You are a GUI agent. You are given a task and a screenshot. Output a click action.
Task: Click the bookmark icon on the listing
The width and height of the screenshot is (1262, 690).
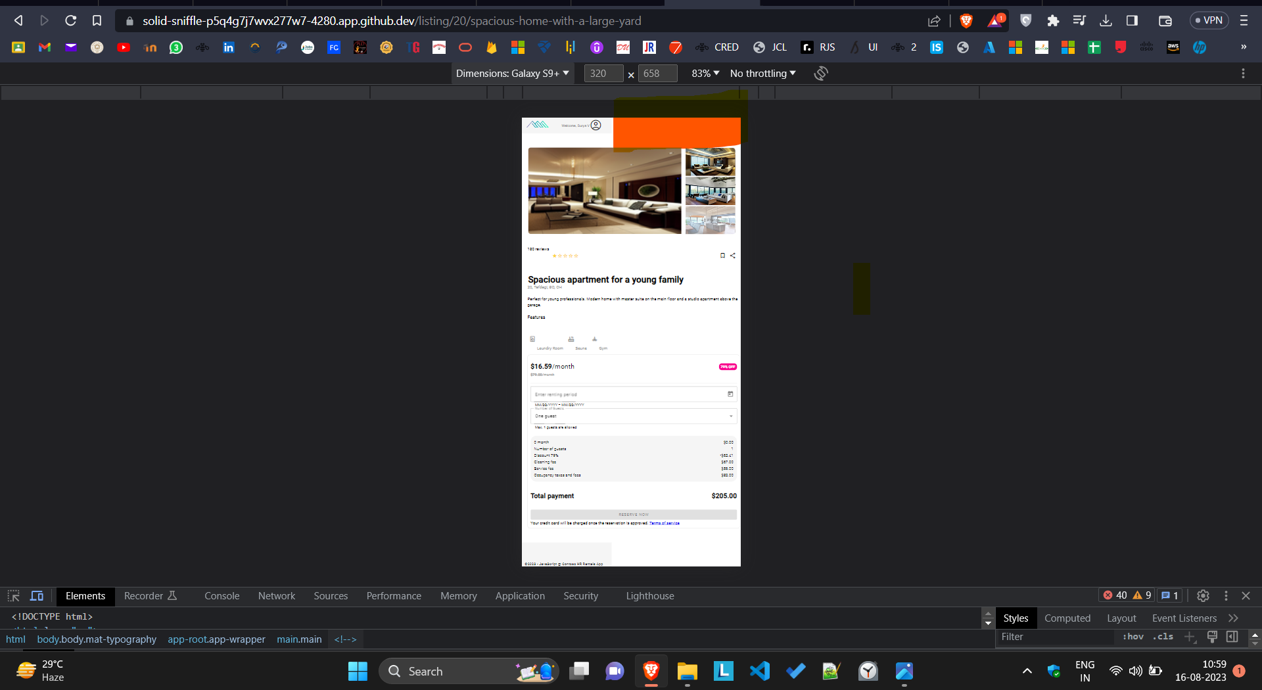722,256
